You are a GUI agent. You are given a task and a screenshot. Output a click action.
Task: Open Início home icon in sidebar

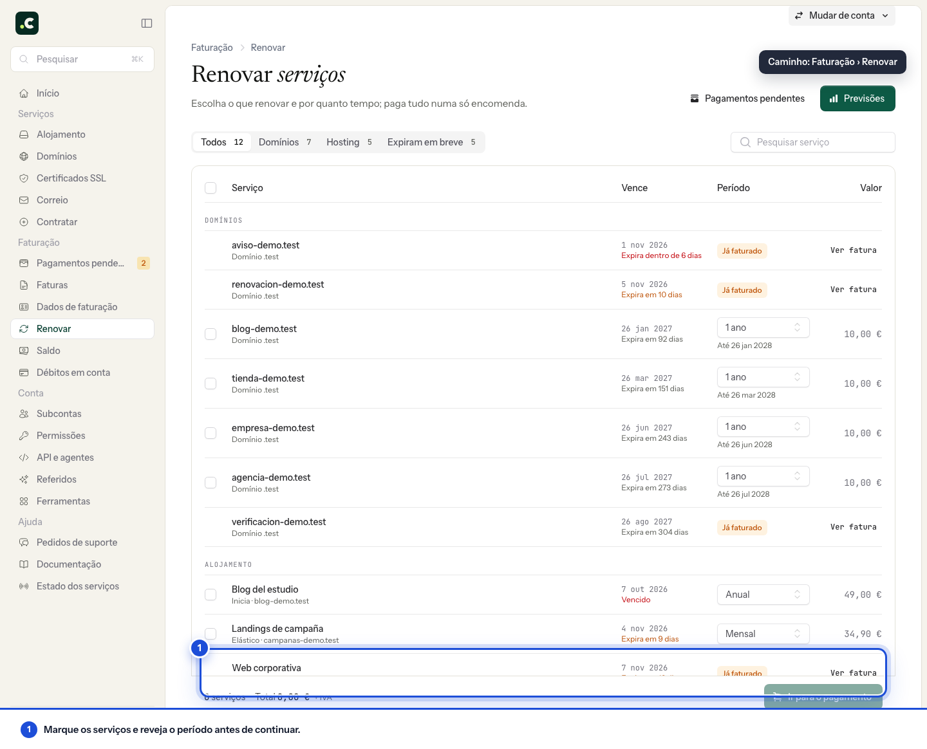pos(24,93)
